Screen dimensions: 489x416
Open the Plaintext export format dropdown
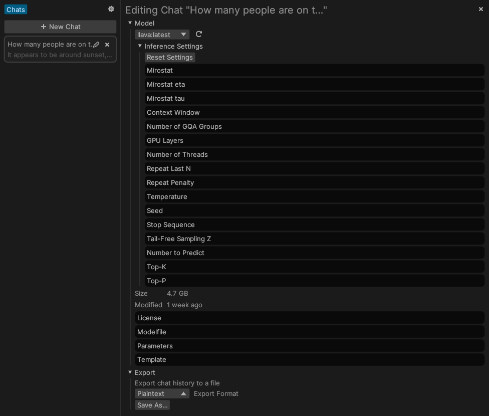click(162, 393)
